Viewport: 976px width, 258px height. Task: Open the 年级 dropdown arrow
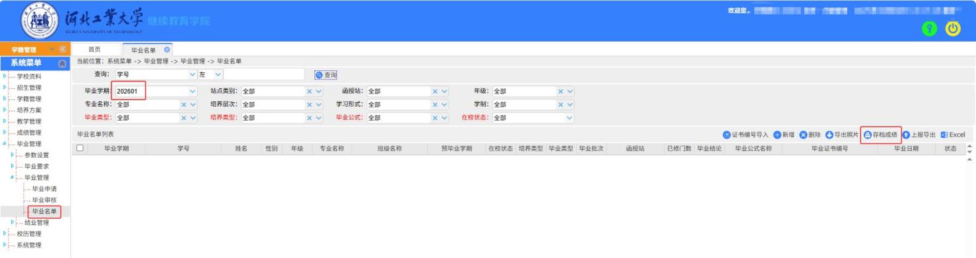tap(569, 92)
